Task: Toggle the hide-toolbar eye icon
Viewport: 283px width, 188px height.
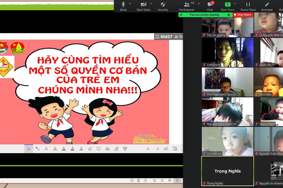Action: pos(166,149)
